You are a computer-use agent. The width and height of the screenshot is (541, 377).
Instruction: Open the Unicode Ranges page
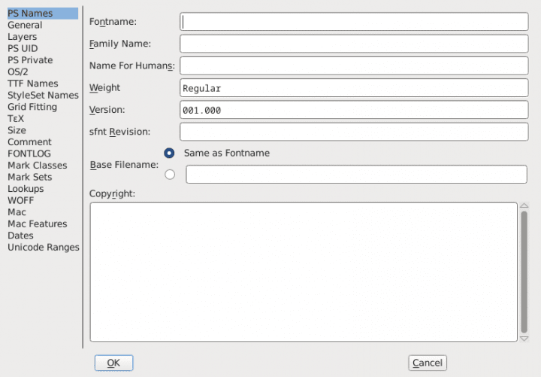pyautogui.click(x=43, y=247)
